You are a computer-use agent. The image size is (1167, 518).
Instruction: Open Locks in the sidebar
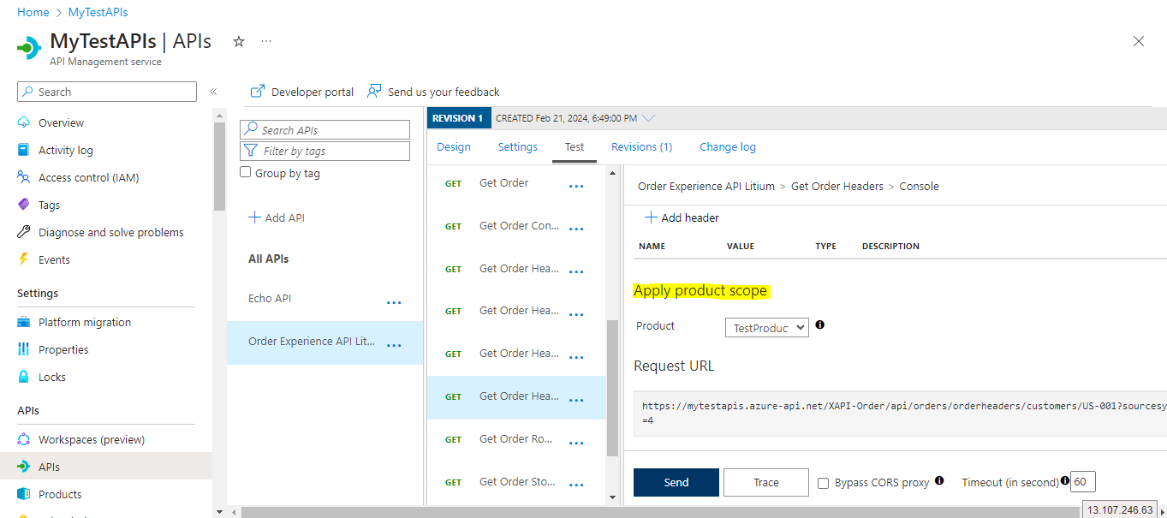[52, 377]
